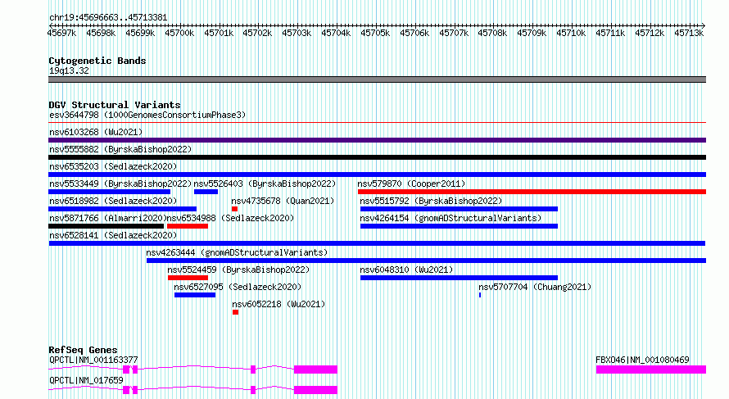Open the nsv6048310 (Wu2021) label
Image resolution: width=729 pixels, height=399 pixels.
[406, 270]
